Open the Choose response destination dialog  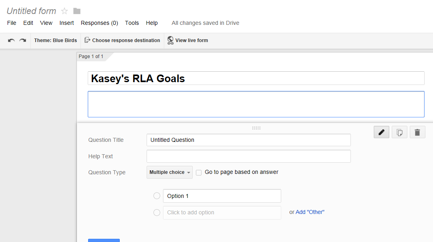(x=122, y=40)
